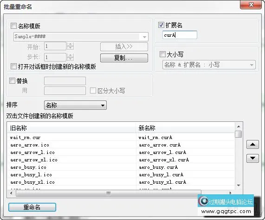
Task: Click new name aero_arrow.curA
Action: (160, 145)
